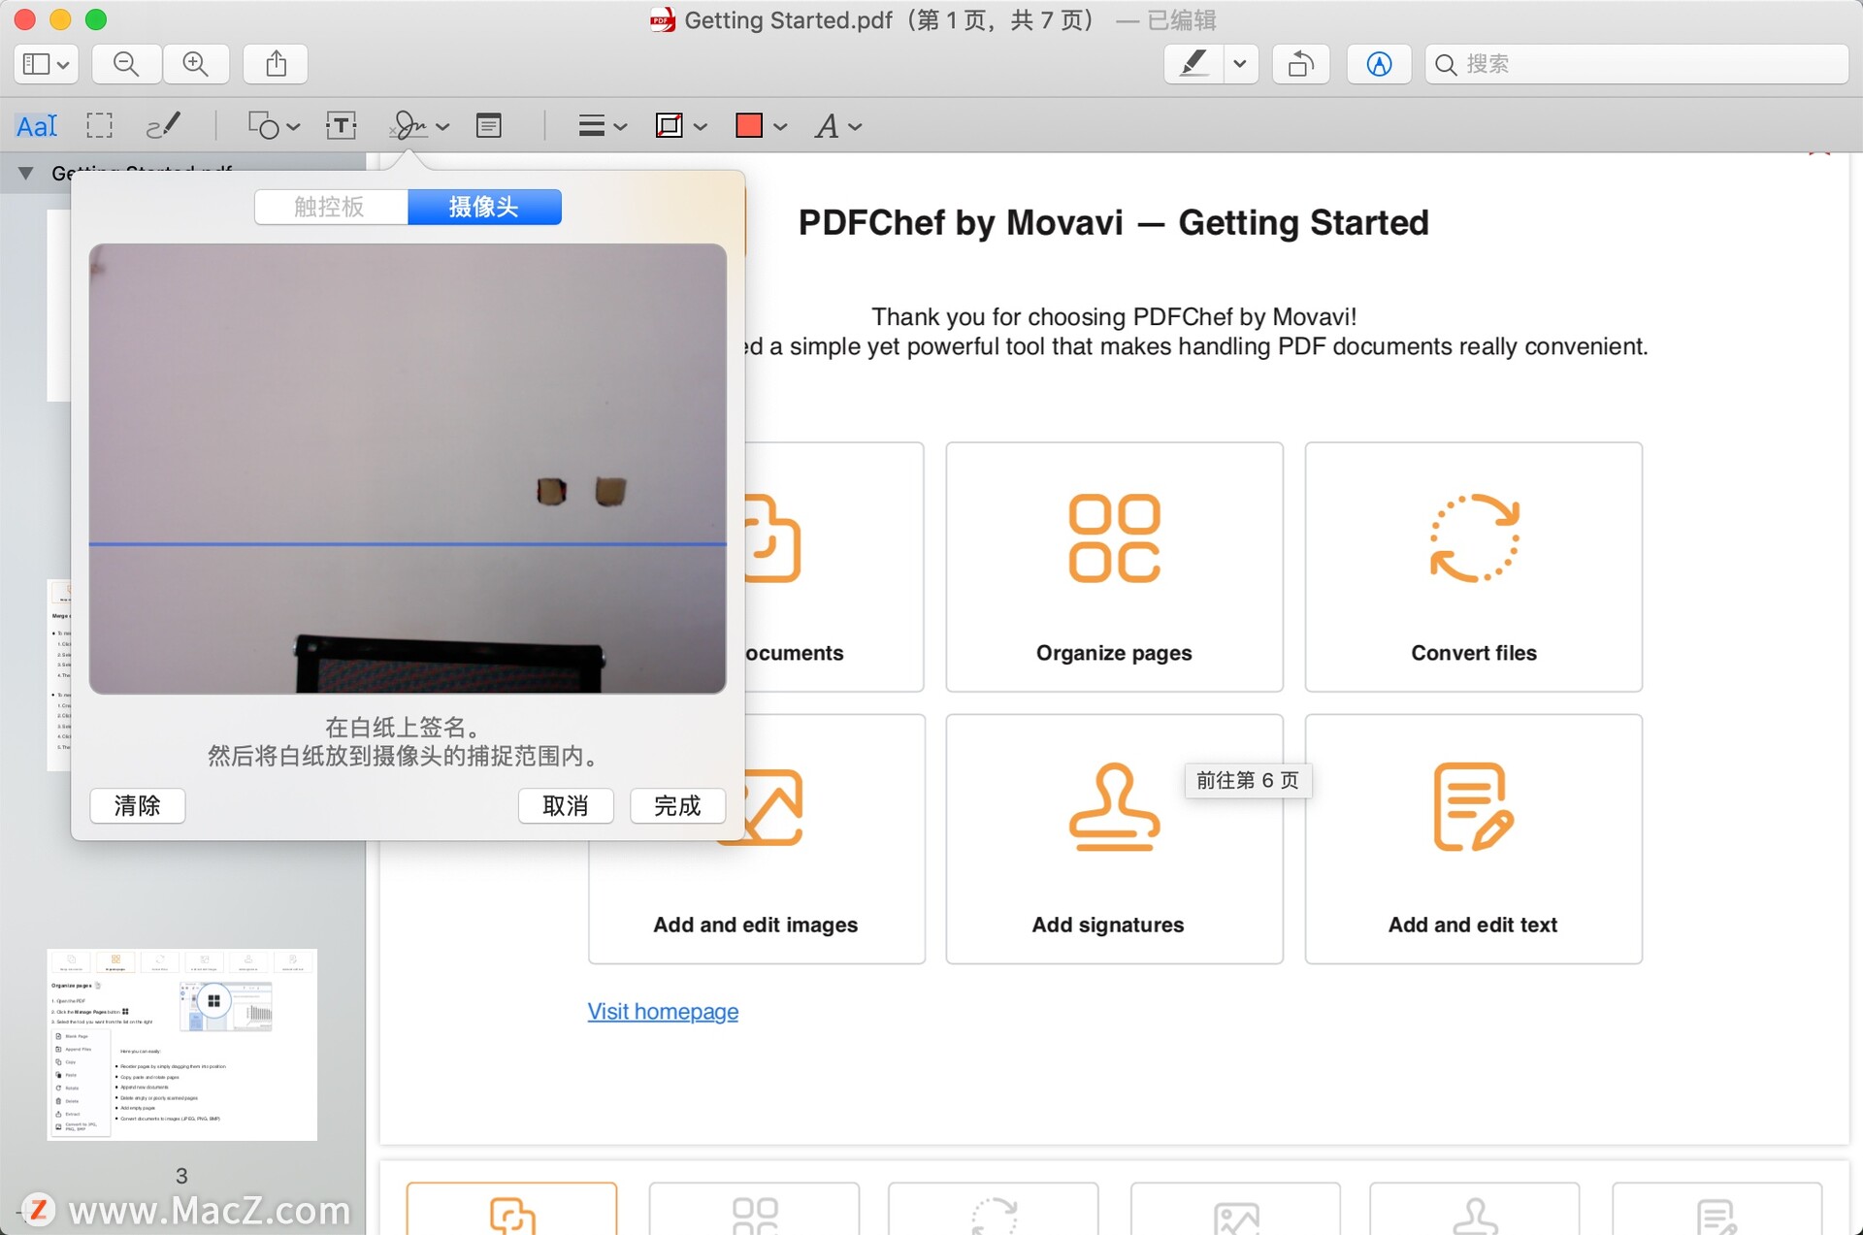Click the bottom orange merge documents tab
The height and width of the screenshot is (1235, 1863).
[512, 1210]
